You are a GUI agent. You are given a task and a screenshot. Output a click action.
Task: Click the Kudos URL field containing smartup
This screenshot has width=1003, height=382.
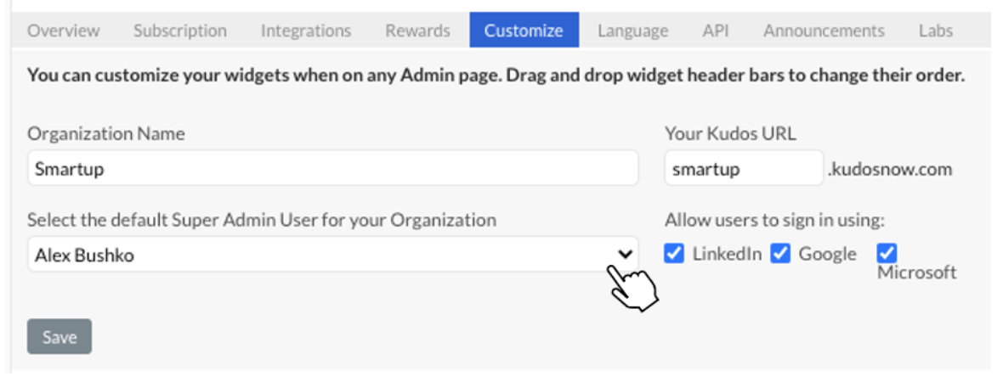pyautogui.click(x=744, y=169)
